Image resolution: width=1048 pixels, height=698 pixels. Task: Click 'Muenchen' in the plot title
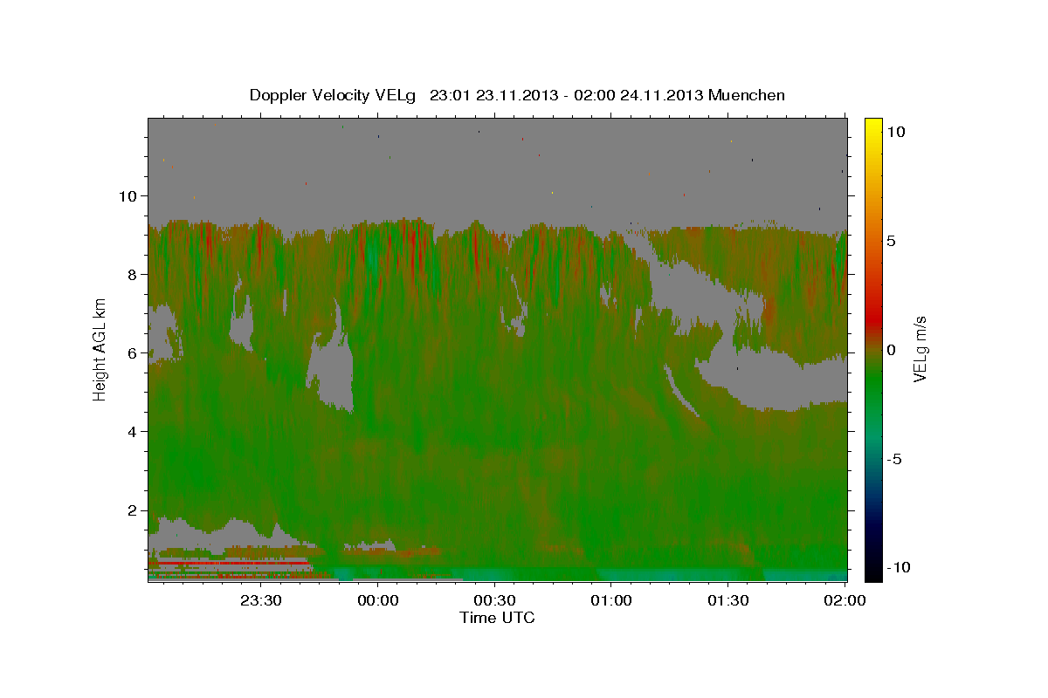[748, 95]
